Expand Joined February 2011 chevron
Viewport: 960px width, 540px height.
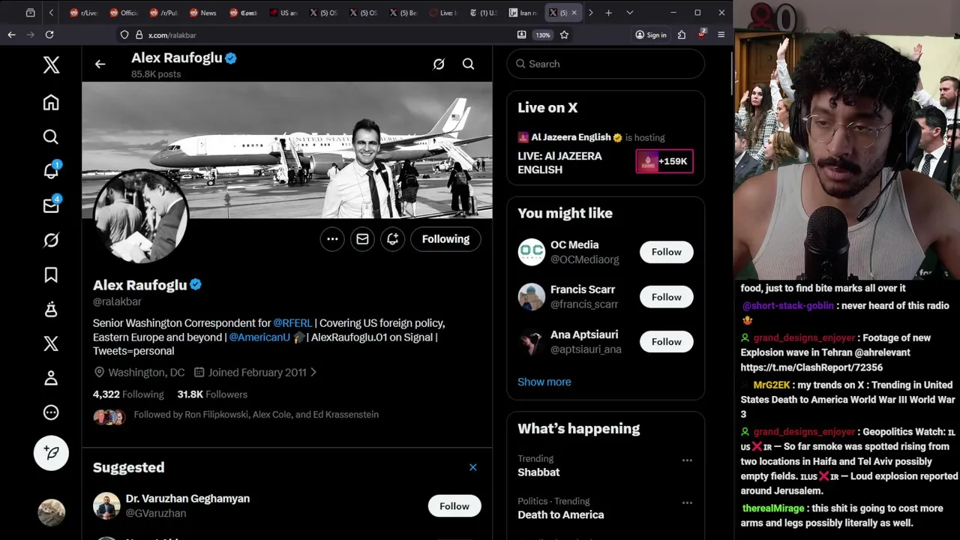click(313, 372)
